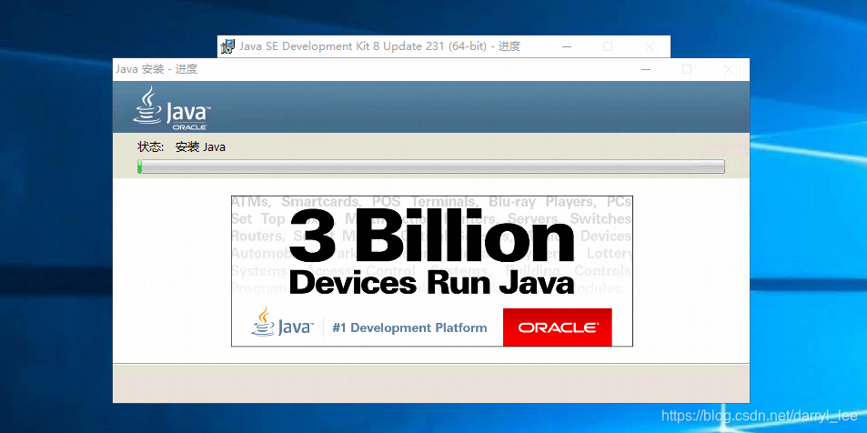Click the installation progress bar
Viewport: 867px width, 433px height.
430,166
